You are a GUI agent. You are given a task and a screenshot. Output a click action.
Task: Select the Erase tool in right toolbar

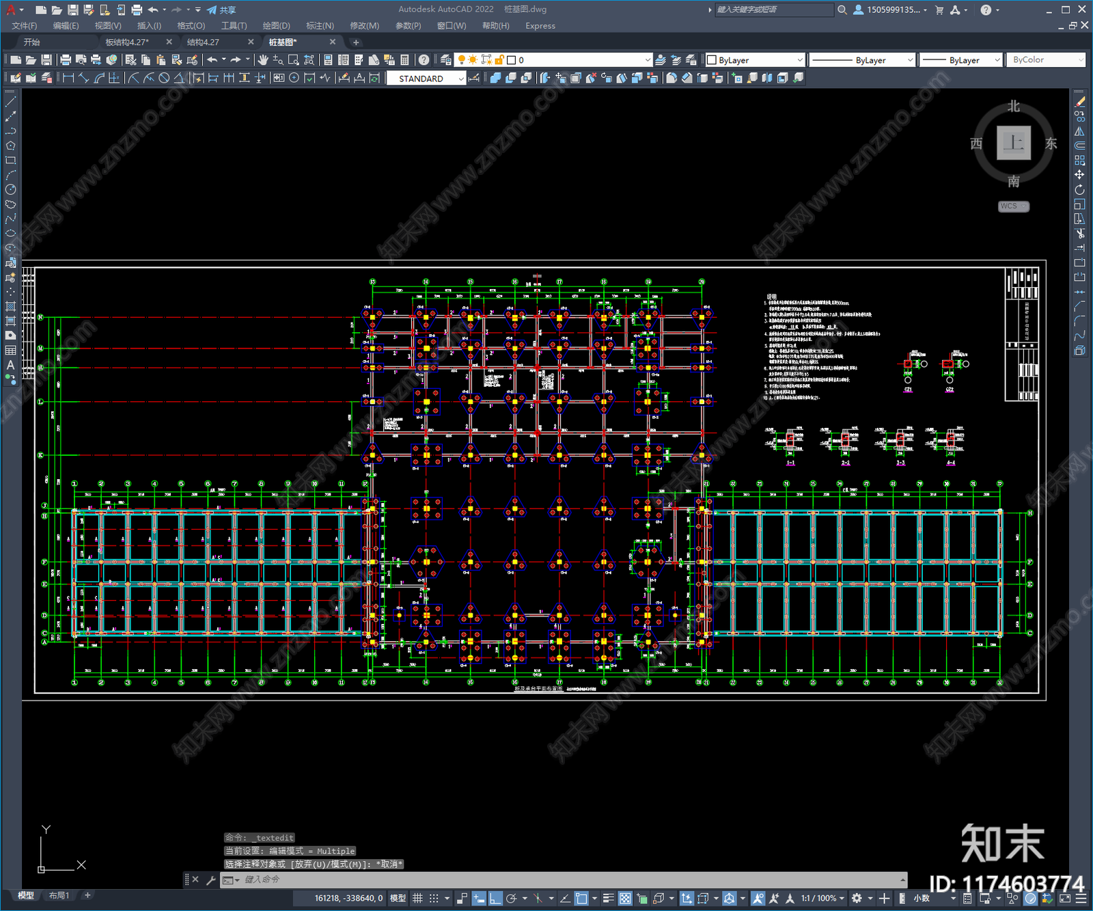(x=1079, y=101)
